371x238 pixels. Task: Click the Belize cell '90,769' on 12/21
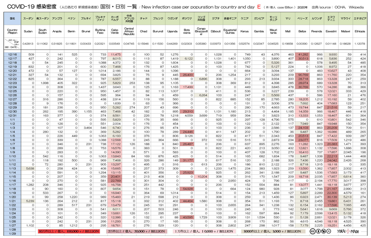click(302, 75)
